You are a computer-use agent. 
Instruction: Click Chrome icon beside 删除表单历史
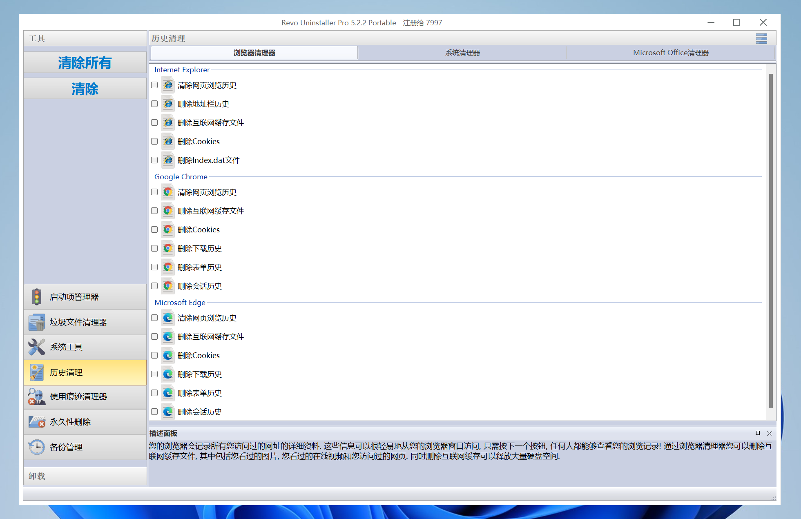pos(168,267)
